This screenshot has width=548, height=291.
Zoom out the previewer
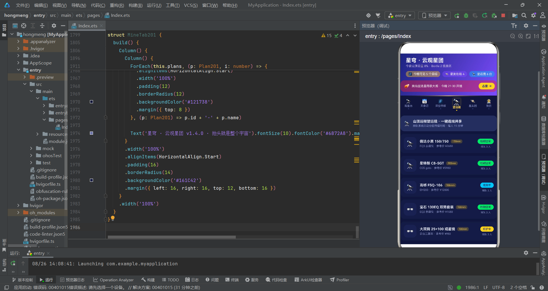tap(513, 36)
